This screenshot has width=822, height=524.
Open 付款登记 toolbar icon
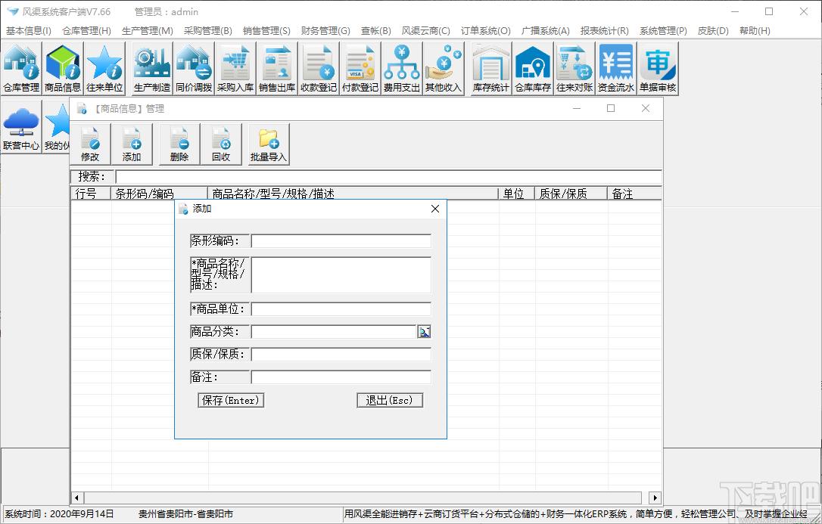point(360,69)
